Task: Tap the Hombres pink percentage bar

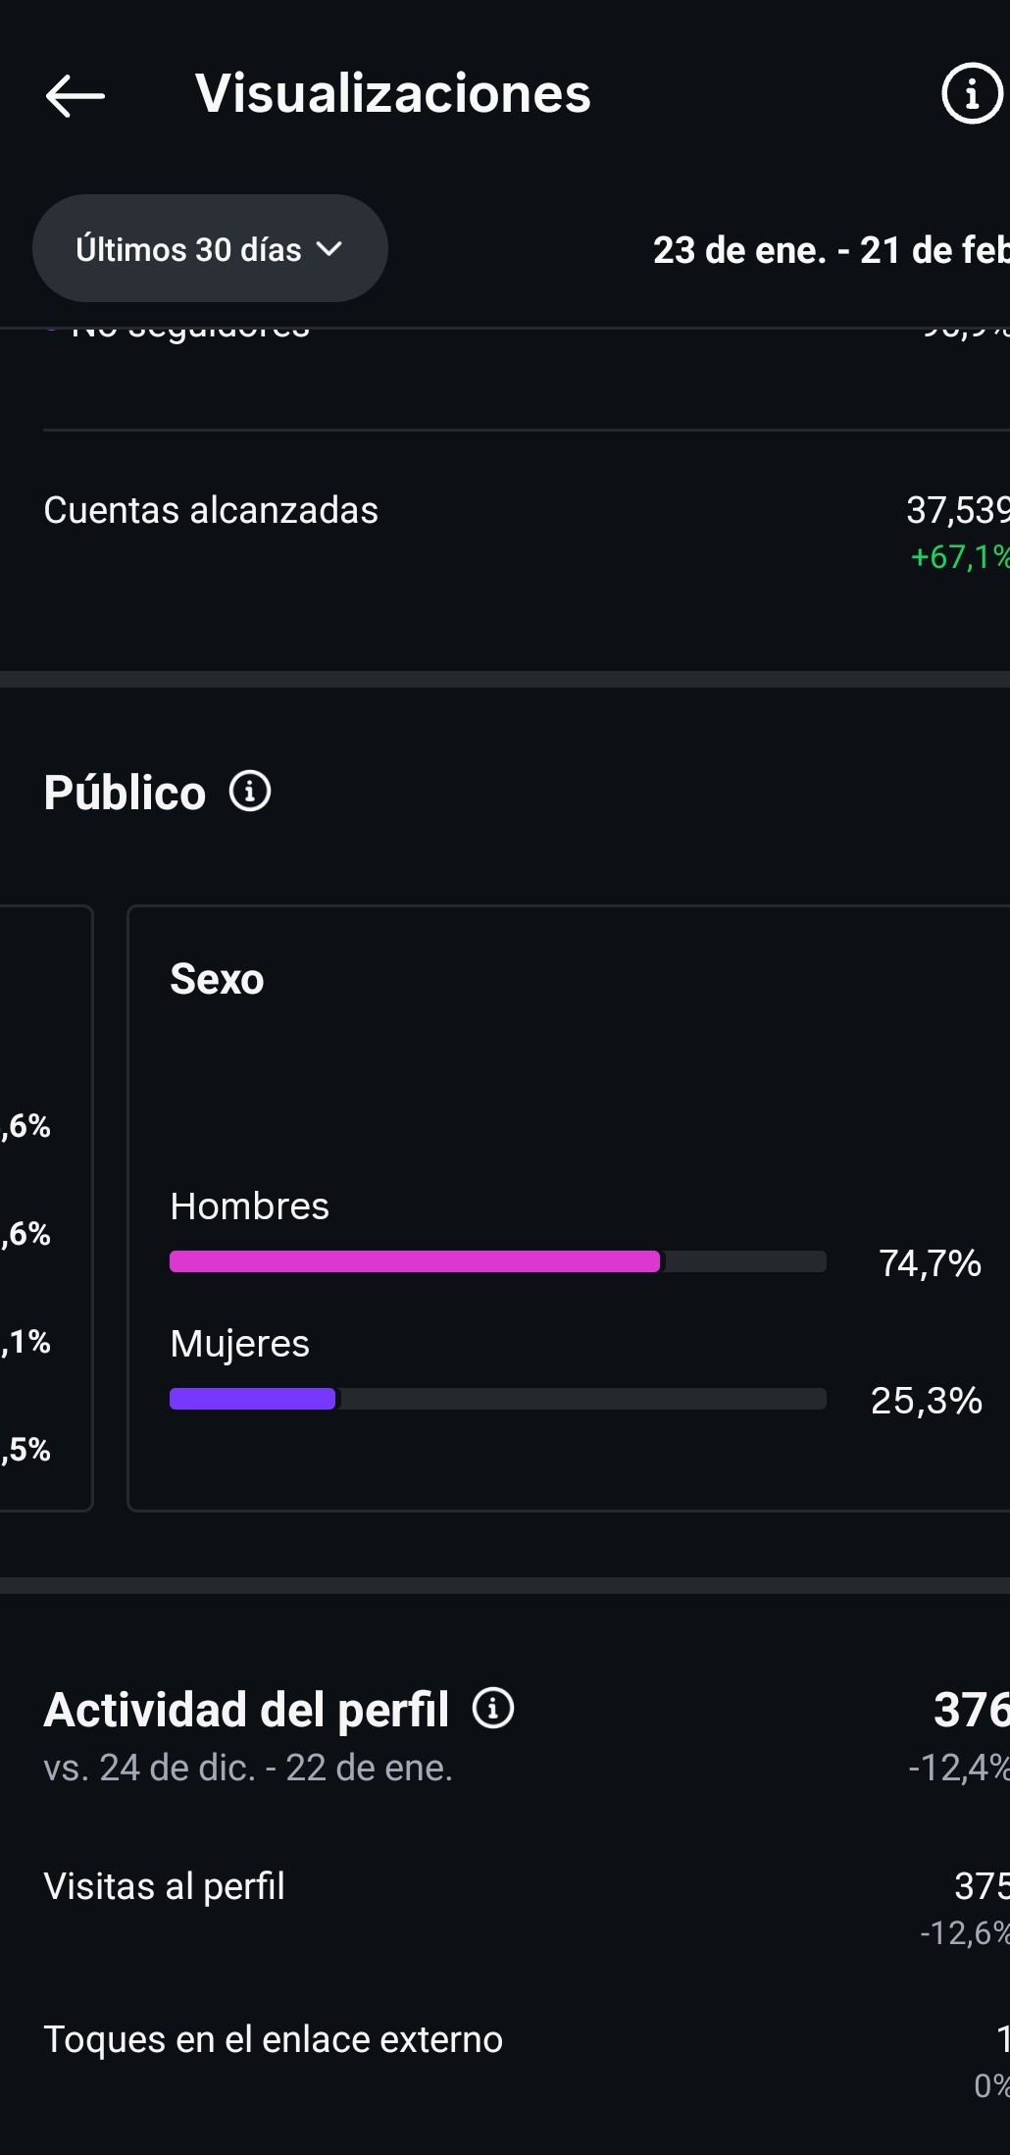Action: click(415, 1261)
